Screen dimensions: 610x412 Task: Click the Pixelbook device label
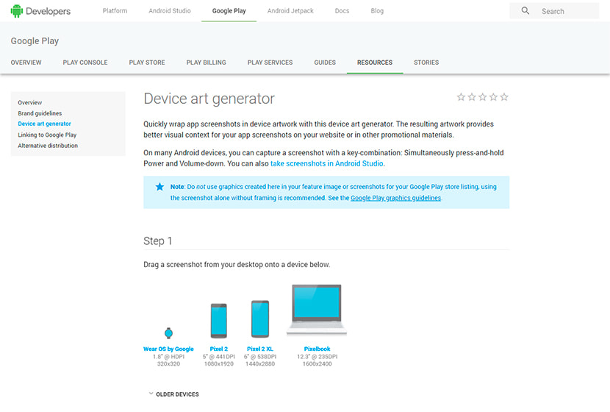317,349
